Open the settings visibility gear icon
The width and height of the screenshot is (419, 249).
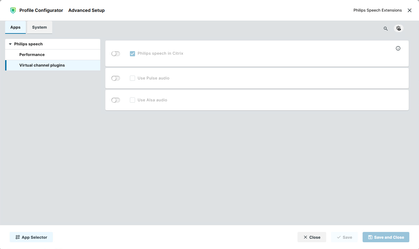pos(399,28)
